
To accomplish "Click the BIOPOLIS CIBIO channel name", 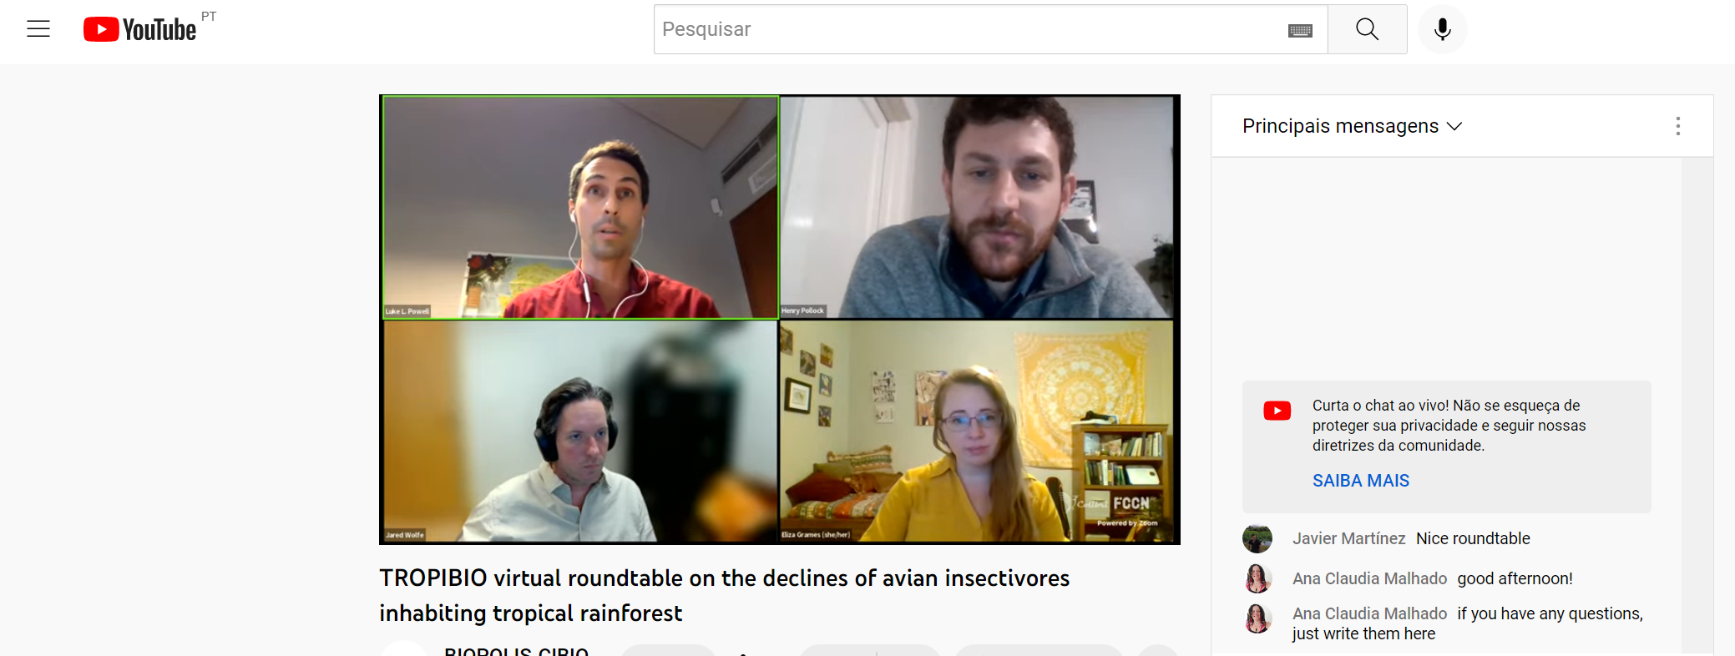I will pos(516,651).
